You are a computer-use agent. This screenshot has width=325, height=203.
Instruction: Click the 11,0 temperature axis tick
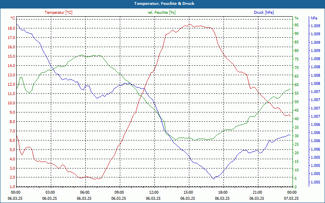tap(11, 94)
